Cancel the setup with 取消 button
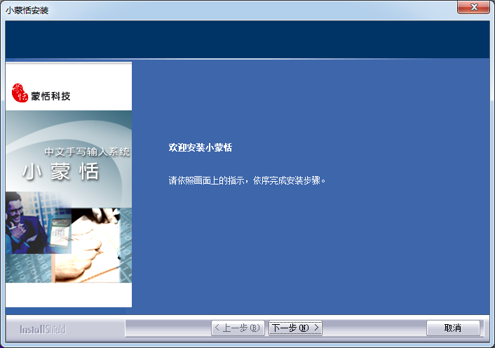495x348 pixels. coord(453,328)
